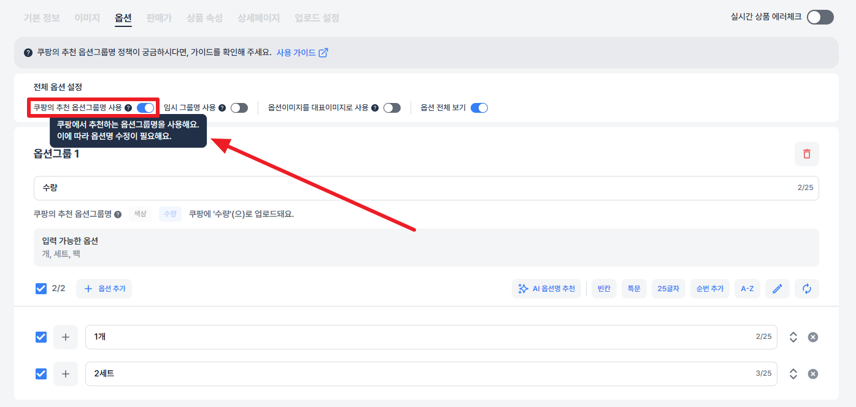Click the reorder arrows on the 2세트 row
Viewport: 856px width, 407px height.
[x=793, y=374]
